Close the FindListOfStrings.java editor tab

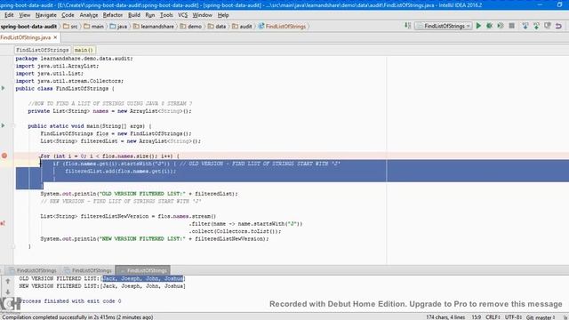click(55, 37)
